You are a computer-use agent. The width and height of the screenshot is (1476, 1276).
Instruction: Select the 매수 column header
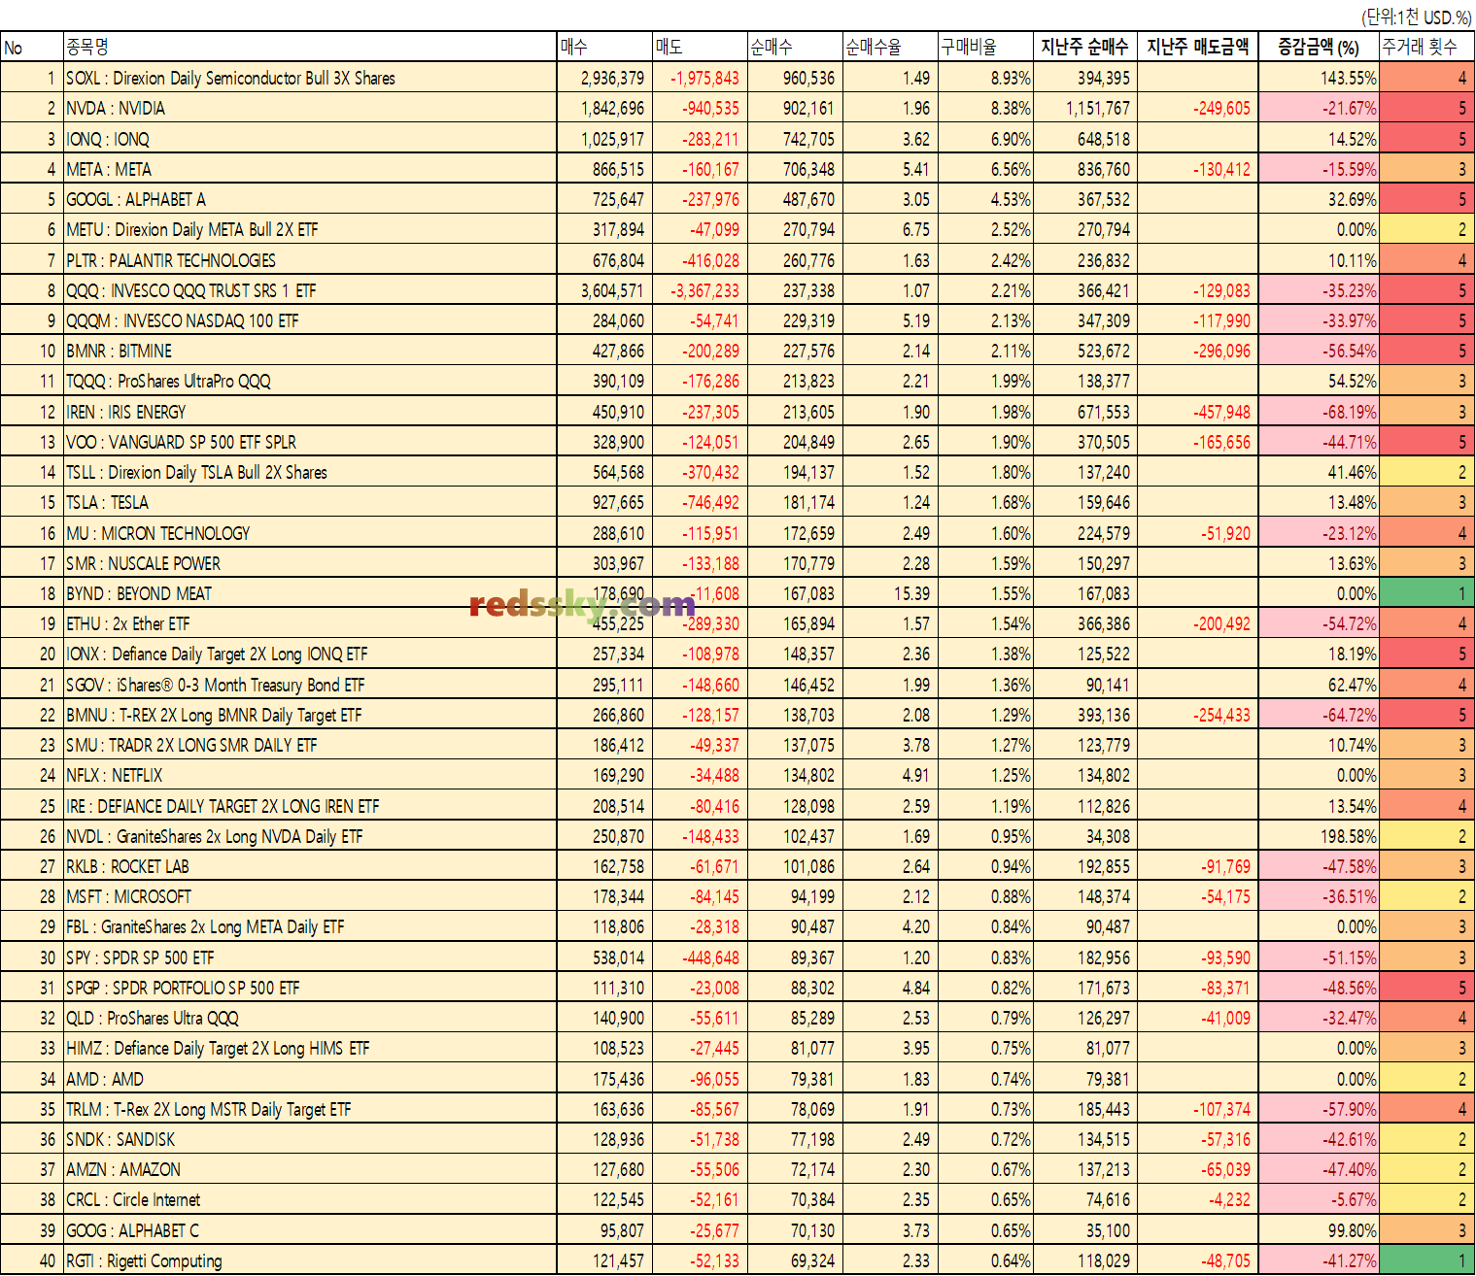tap(604, 47)
